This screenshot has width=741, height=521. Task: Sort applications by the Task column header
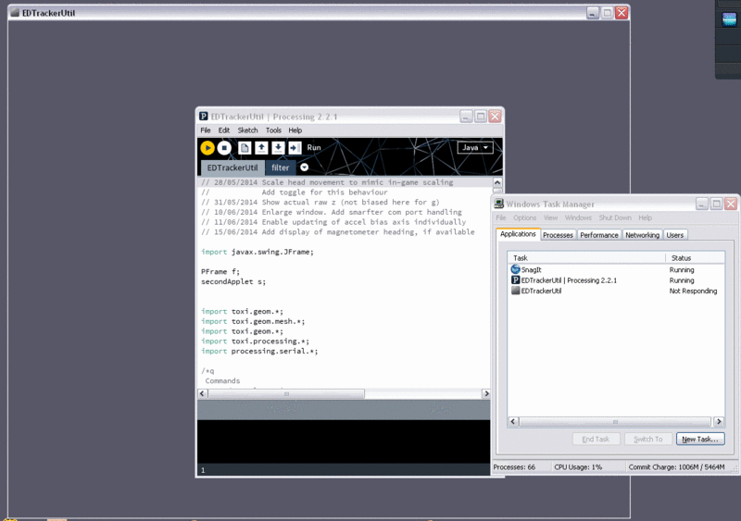pyautogui.click(x=586, y=258)
